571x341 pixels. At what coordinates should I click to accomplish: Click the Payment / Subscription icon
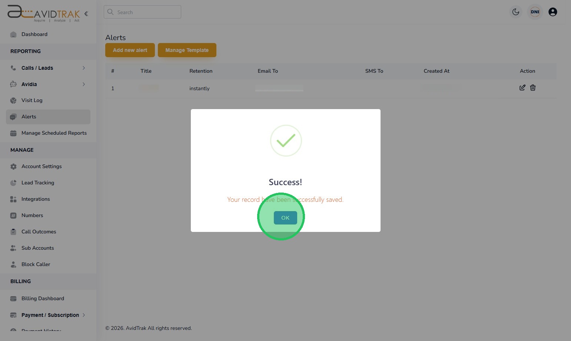[x=13, y=315]
